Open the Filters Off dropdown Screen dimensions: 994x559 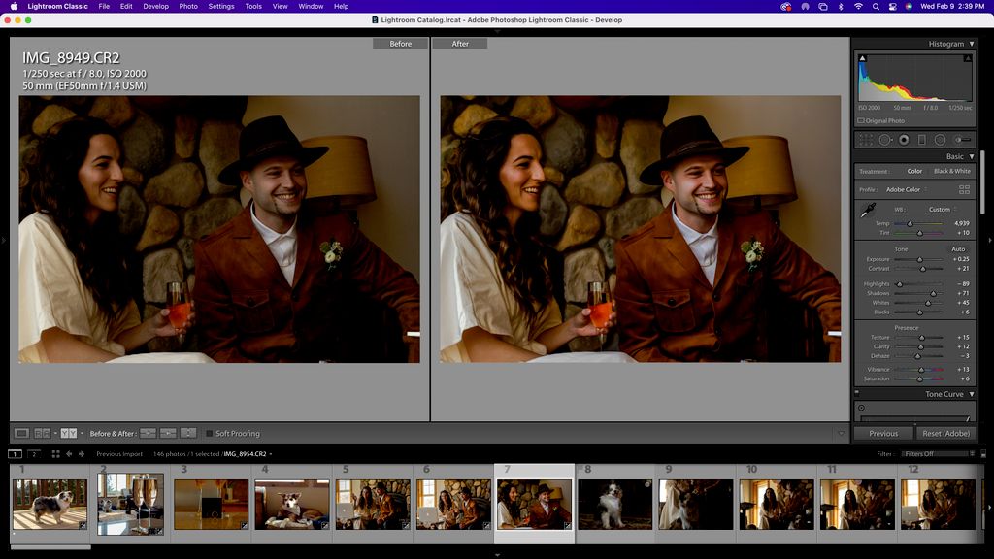pos(938,454)
